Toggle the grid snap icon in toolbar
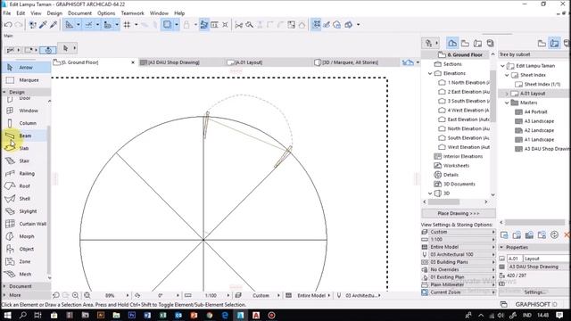571x321 pixels. pos(127,25)
